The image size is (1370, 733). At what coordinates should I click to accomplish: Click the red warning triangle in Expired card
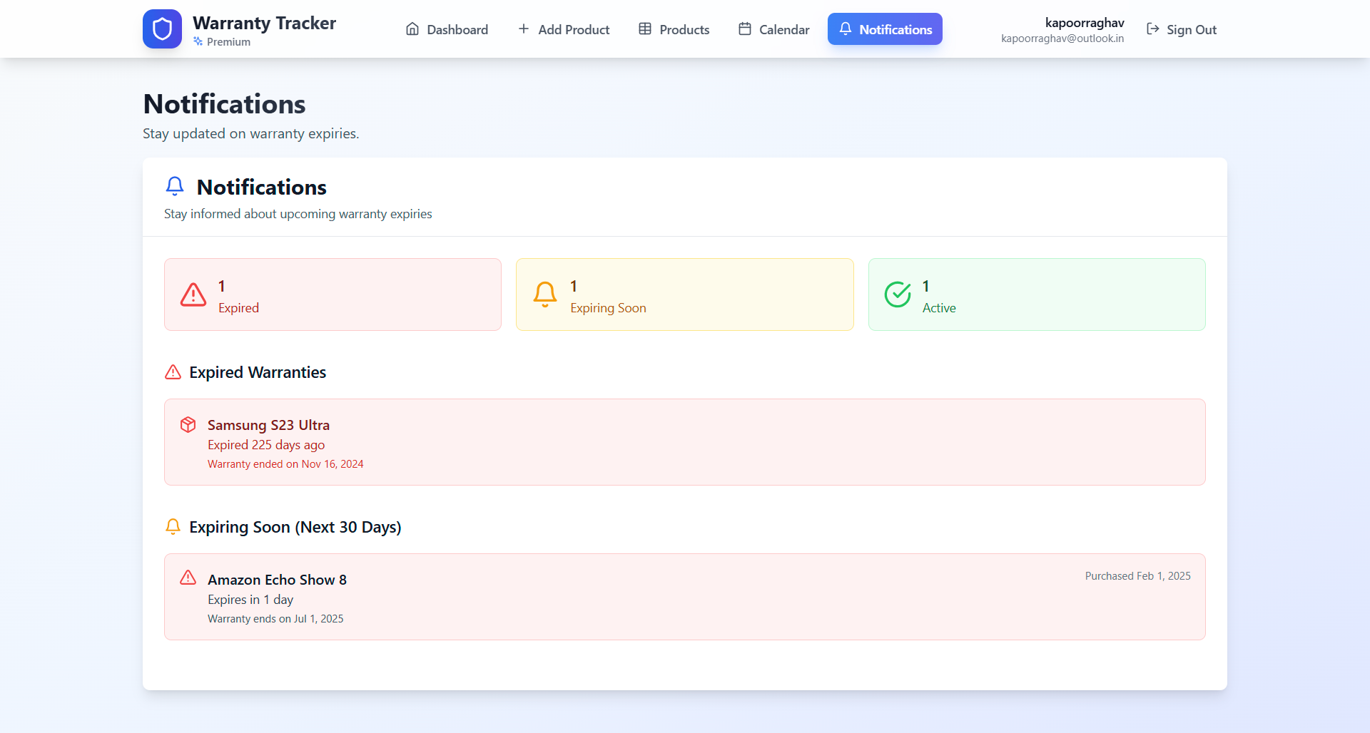coord(193,294)
